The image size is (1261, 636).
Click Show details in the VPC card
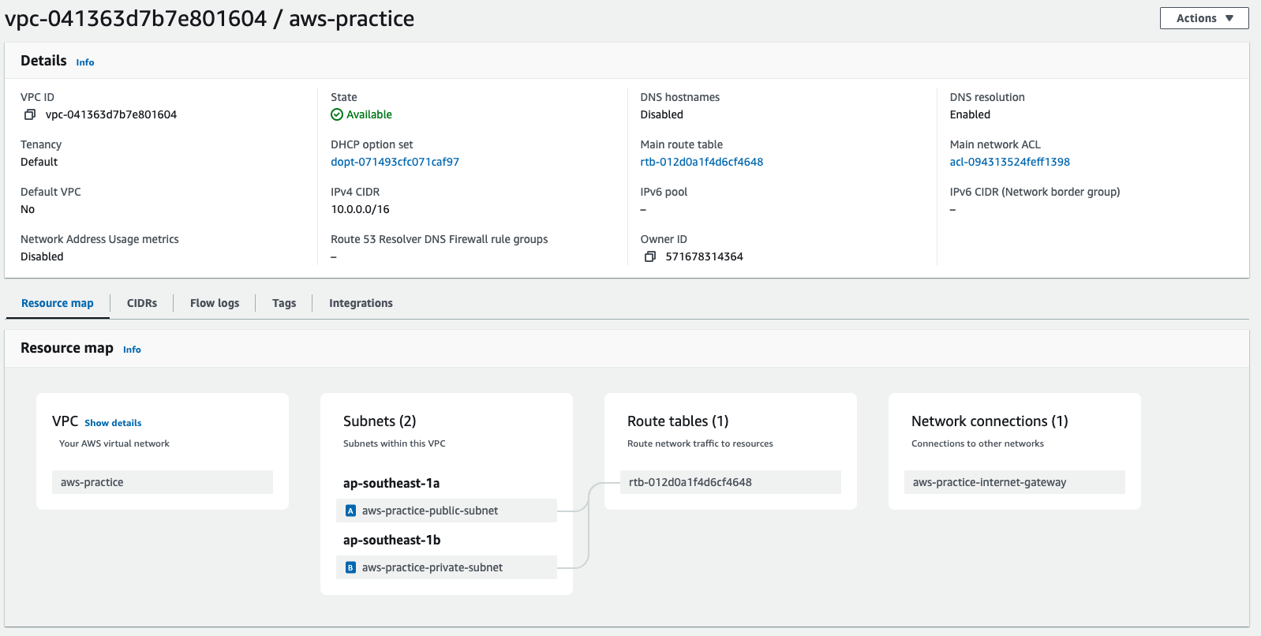pos(113,423)
